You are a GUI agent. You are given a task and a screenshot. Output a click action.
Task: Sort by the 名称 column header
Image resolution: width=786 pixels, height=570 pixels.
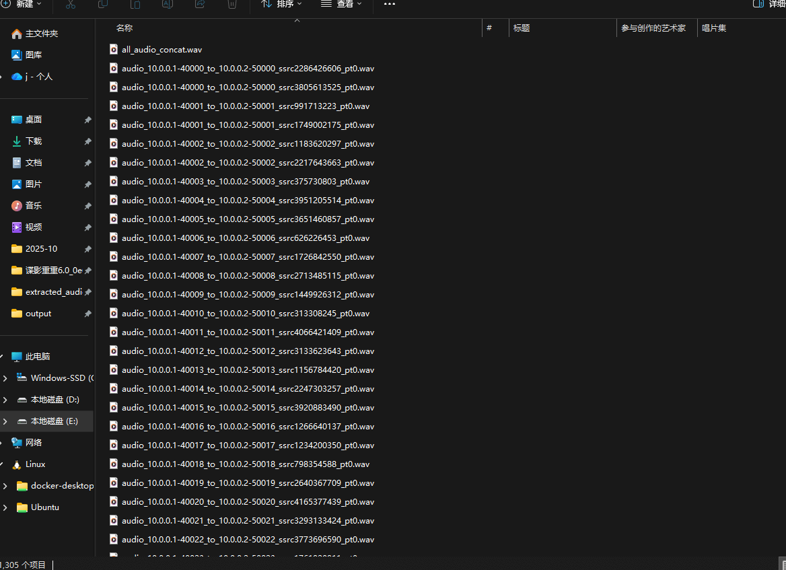[x=124, y=28]
